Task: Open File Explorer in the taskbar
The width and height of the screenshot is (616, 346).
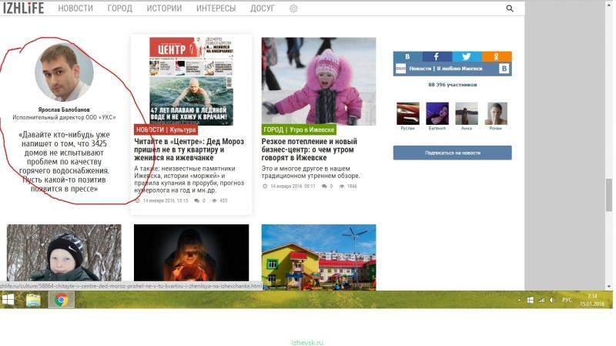Action: [34, 300]
